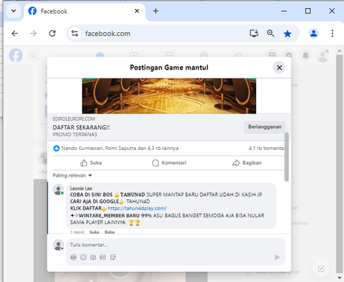Screen dimensions: 344x282
Task: Open the emoji picker icon
Action: (83, 257)
